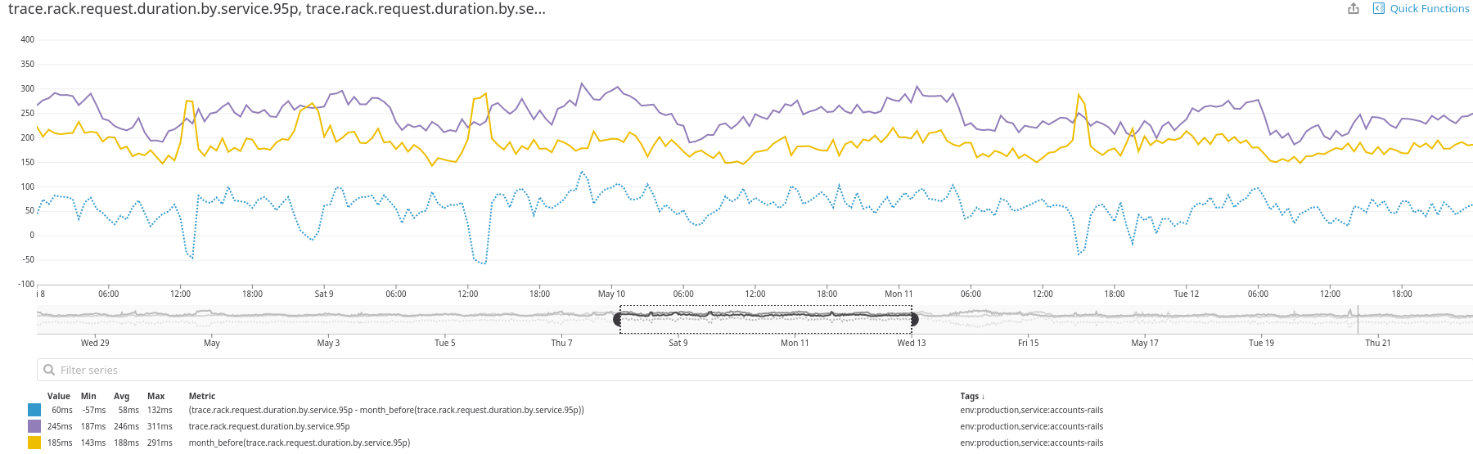Open the Quick Functions link
The height and width of the screenshot is (454, 1473).
point(1429,8)
